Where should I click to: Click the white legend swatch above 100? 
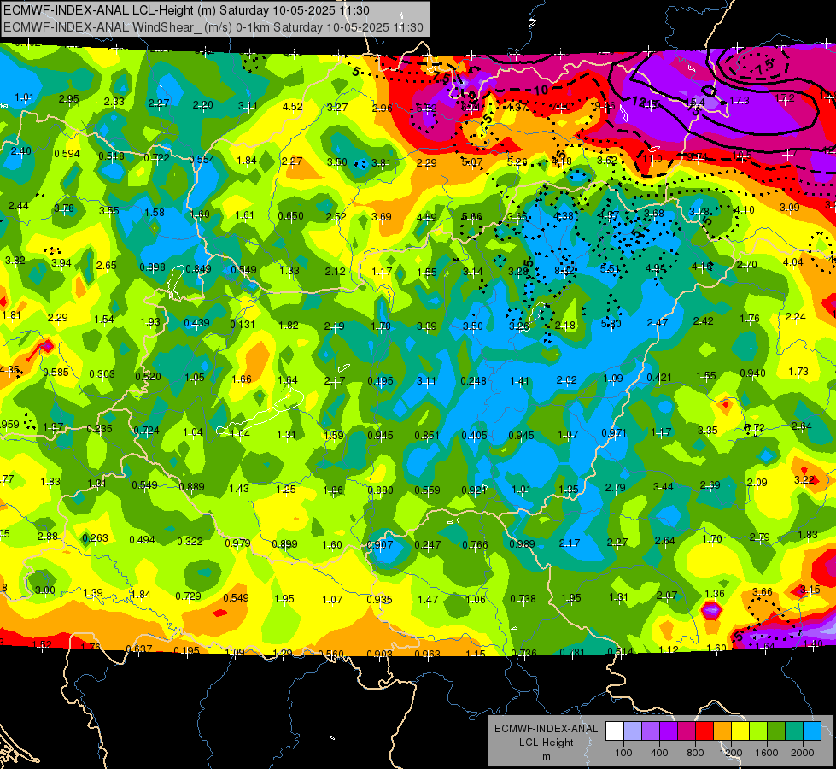coord(615,731)
